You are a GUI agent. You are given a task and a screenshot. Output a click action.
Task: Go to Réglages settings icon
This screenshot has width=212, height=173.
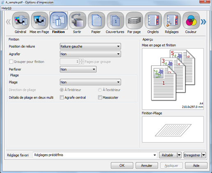pyautogui.click(x=172, y=21)
